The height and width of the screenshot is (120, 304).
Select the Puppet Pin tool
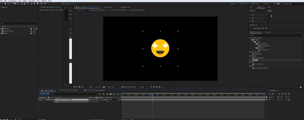pyautogui.click(x=45, y=4)
